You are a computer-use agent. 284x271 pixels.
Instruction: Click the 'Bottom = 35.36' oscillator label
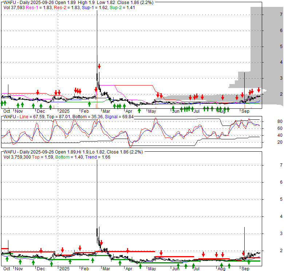(87, 117)
